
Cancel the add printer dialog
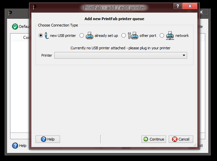coord(181,139)
